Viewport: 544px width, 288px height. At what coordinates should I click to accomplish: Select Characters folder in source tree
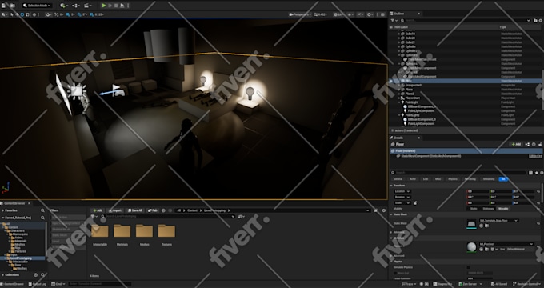[x=17, y=230]
